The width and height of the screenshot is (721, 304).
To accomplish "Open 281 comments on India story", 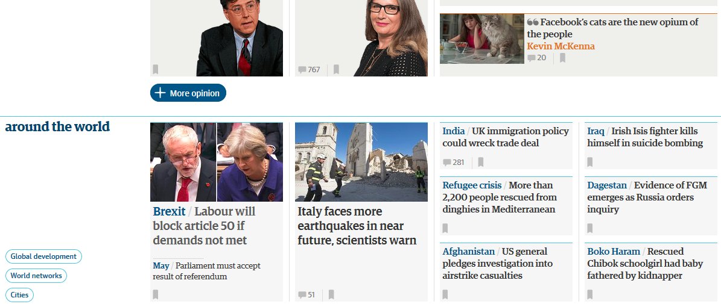I will pos(453,163).
